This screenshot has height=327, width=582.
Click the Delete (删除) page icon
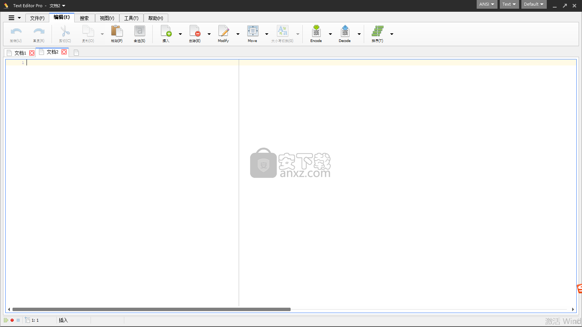195,31
